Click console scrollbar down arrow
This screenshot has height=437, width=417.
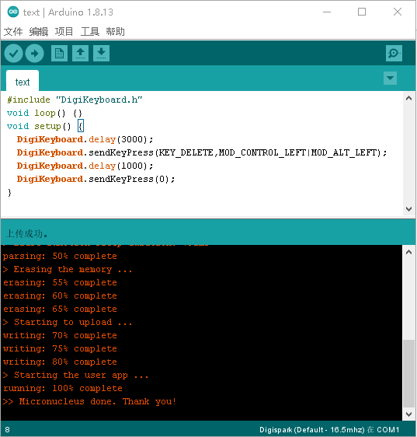[x=408, y=414]
